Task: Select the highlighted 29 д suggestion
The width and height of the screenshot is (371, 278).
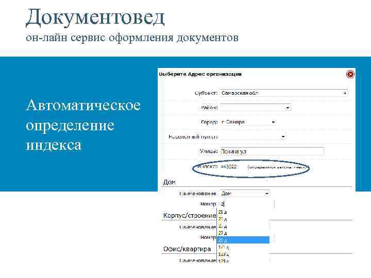Action: coord(243,240)
